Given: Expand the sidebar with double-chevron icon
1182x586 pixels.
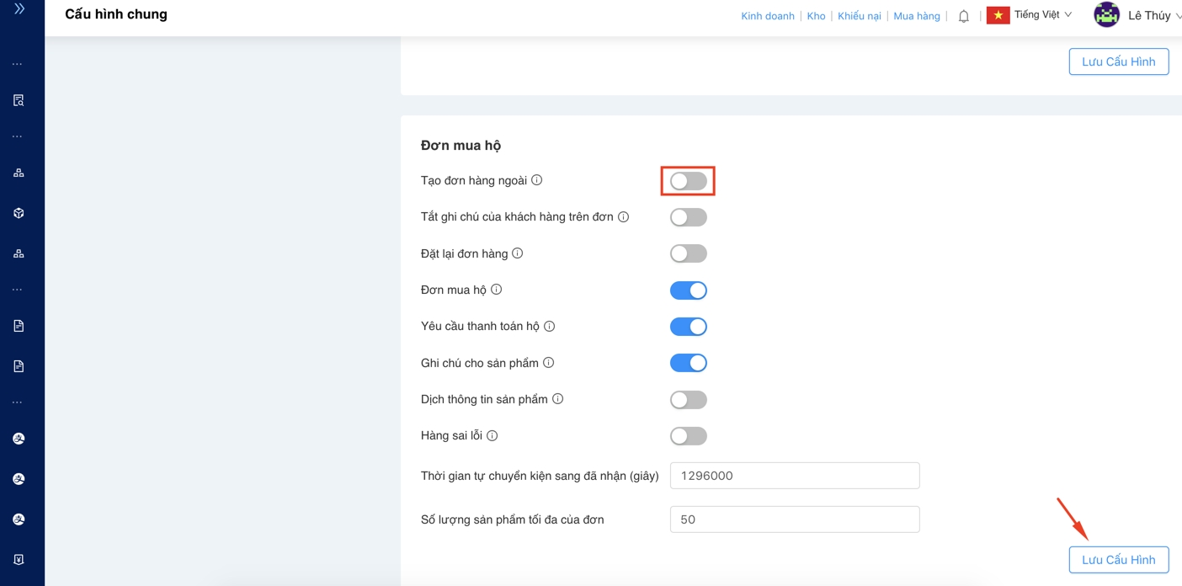Looking at the screenshot, I should 19,9.
